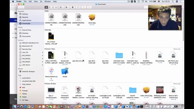Eject the WD_WIN02 volume
The width and height of the screenshot is (194, 109).
point(42,58)
